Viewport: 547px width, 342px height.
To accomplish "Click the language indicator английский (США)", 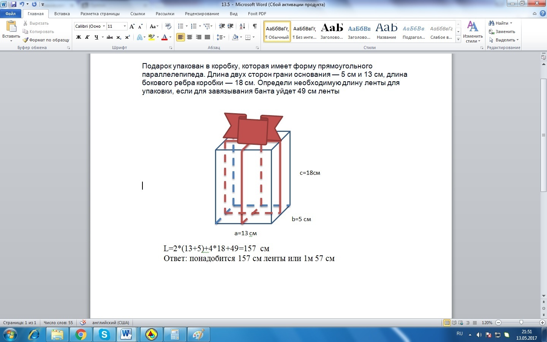I will coord(111,323).
